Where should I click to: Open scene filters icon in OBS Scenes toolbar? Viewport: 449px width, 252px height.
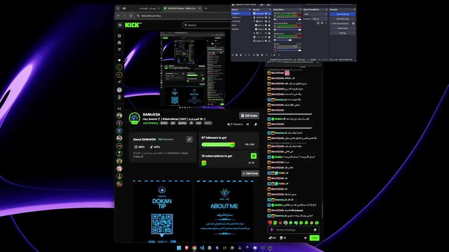(241, 55)
